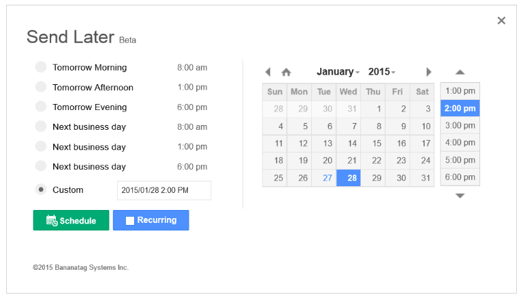521x299 pixels.
Task: Close the Send Later dialog
Action: tap(501, 20)
